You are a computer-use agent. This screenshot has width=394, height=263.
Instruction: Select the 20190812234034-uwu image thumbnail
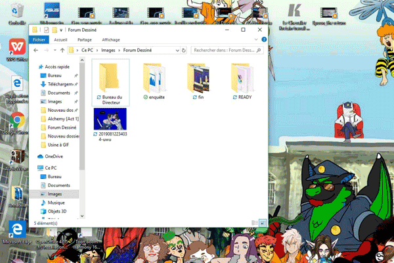[110, 119]
